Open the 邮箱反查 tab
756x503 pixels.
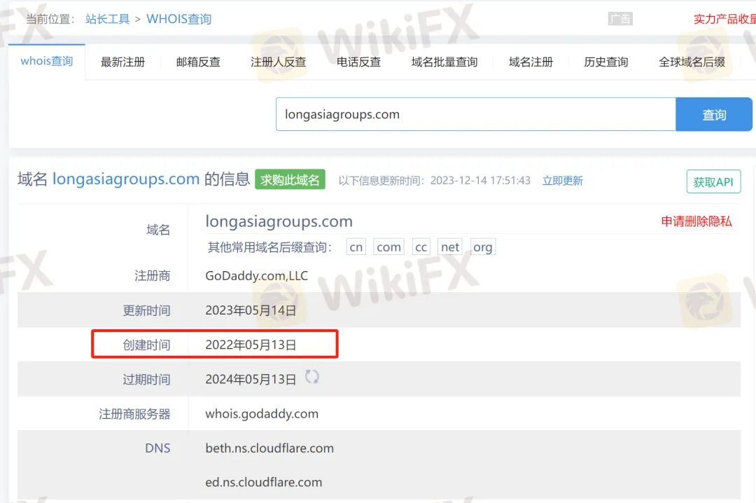[198, 62]
